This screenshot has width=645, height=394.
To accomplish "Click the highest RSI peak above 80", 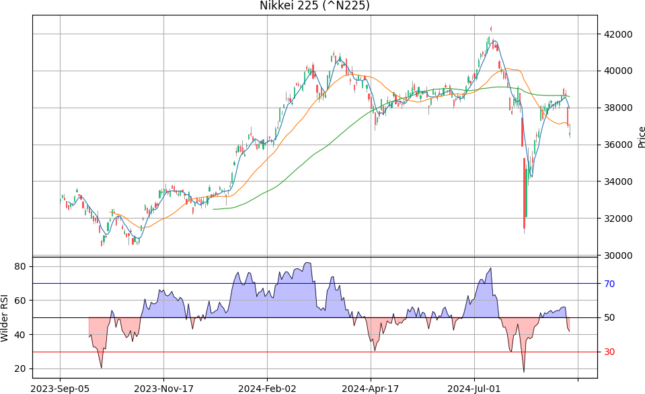I will tap(307, 263).
